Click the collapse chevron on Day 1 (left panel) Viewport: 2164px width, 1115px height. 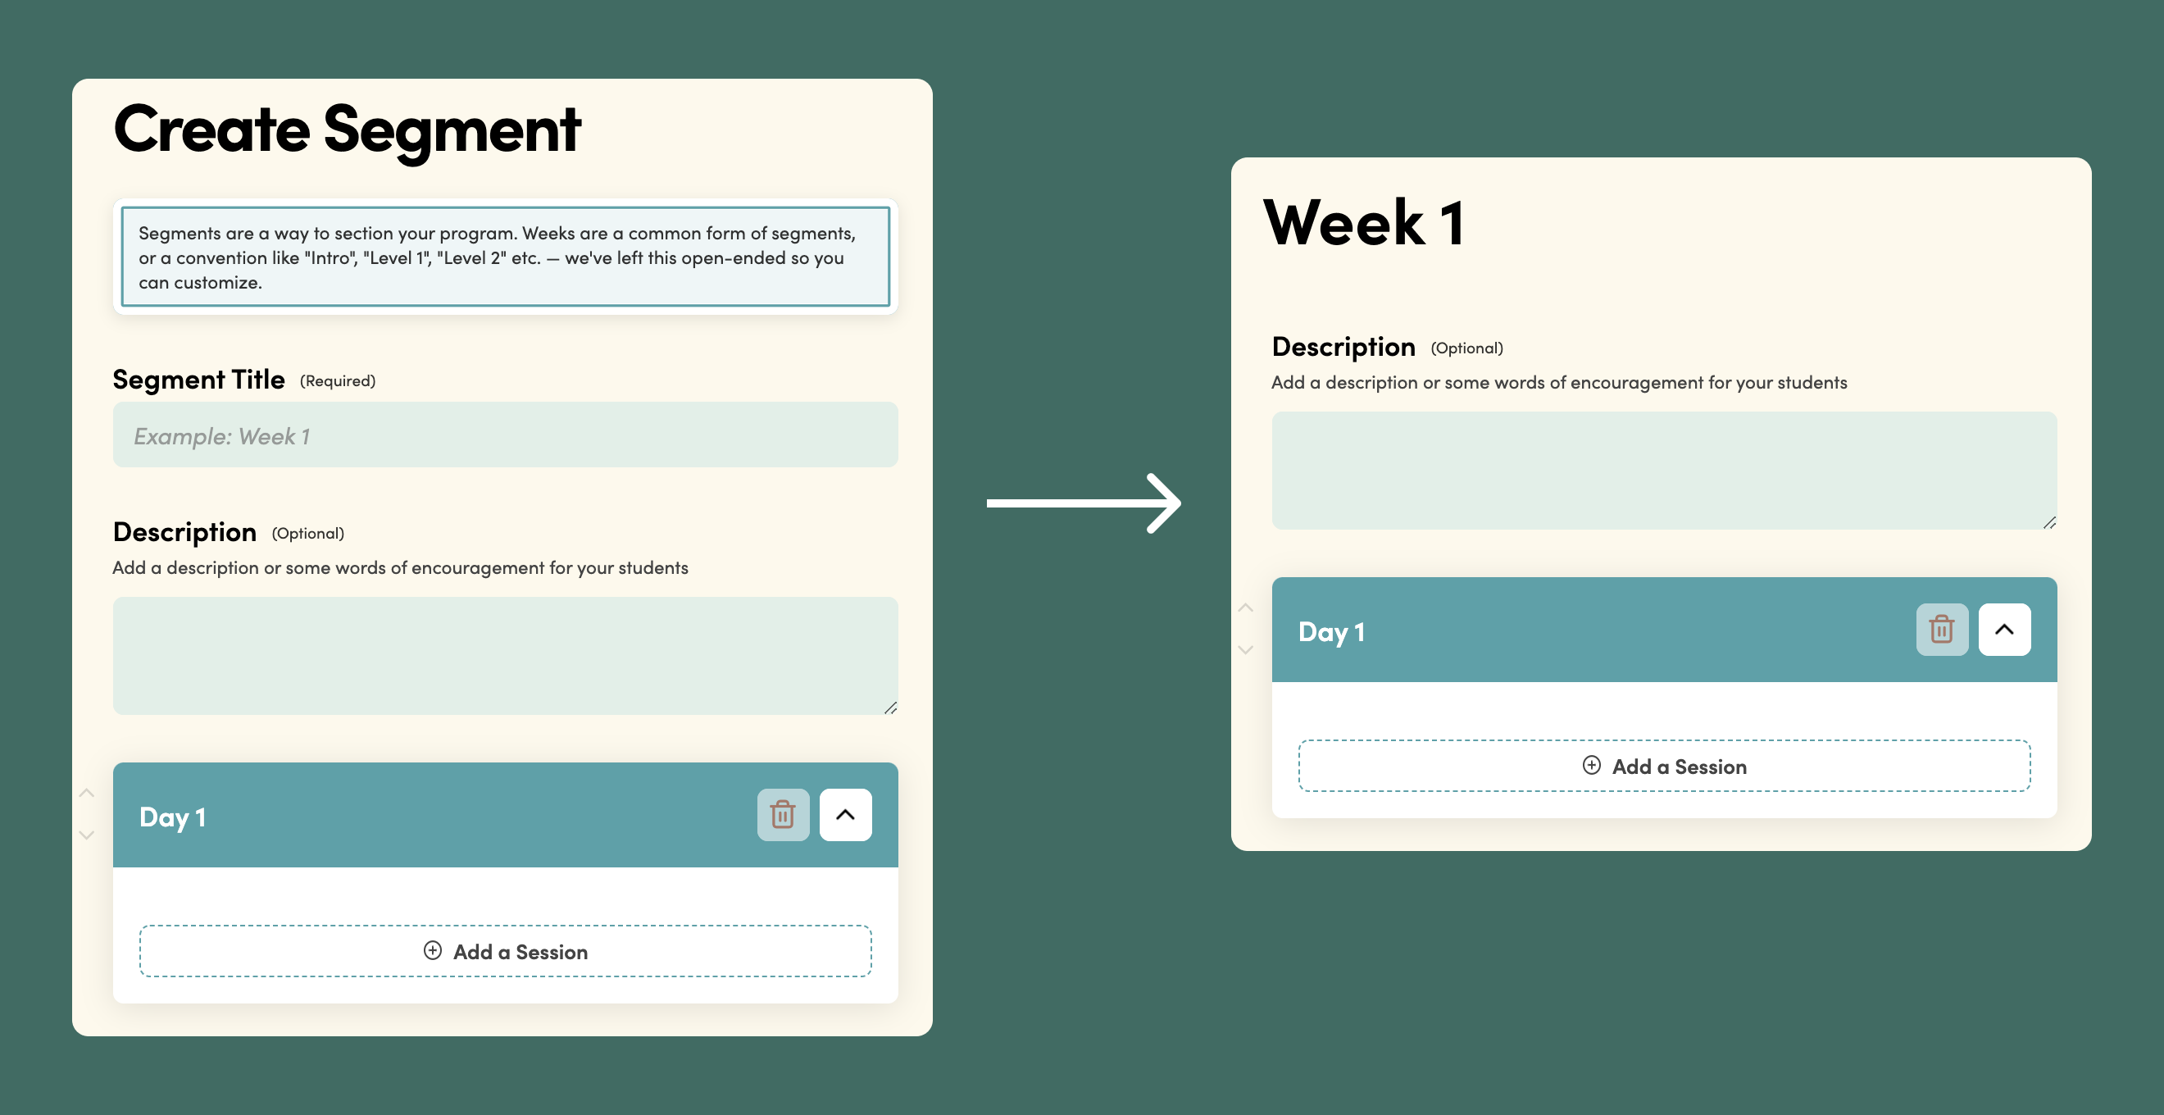(846, 815)
